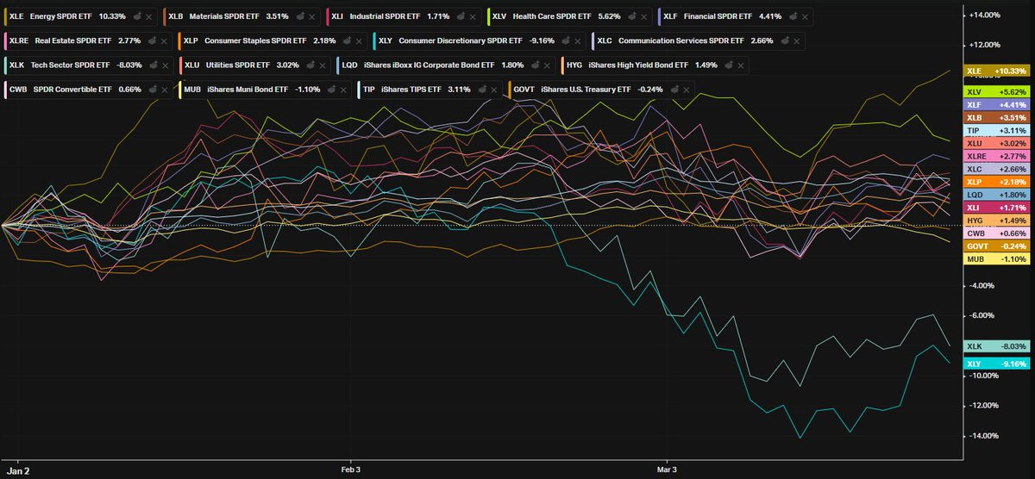Click the XLV +5.62% price scale label
The height and width of the screenshot is (479, 1035).
pyautogui.click(x=995, y=92)
